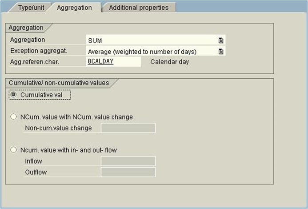Click the Outflow input box
308x209 pixels.
[x=128, y=172]
